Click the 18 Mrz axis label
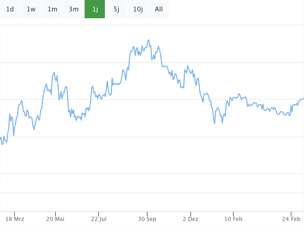Screen dimensions: 304x228 [x=15, y=219]
